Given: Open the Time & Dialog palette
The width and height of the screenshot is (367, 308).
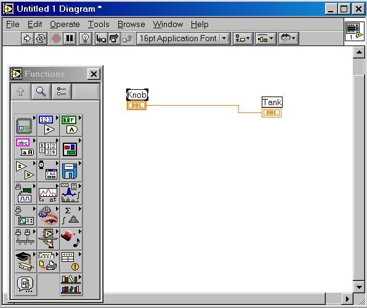Looking at the screenshot, I should (48, 171).
